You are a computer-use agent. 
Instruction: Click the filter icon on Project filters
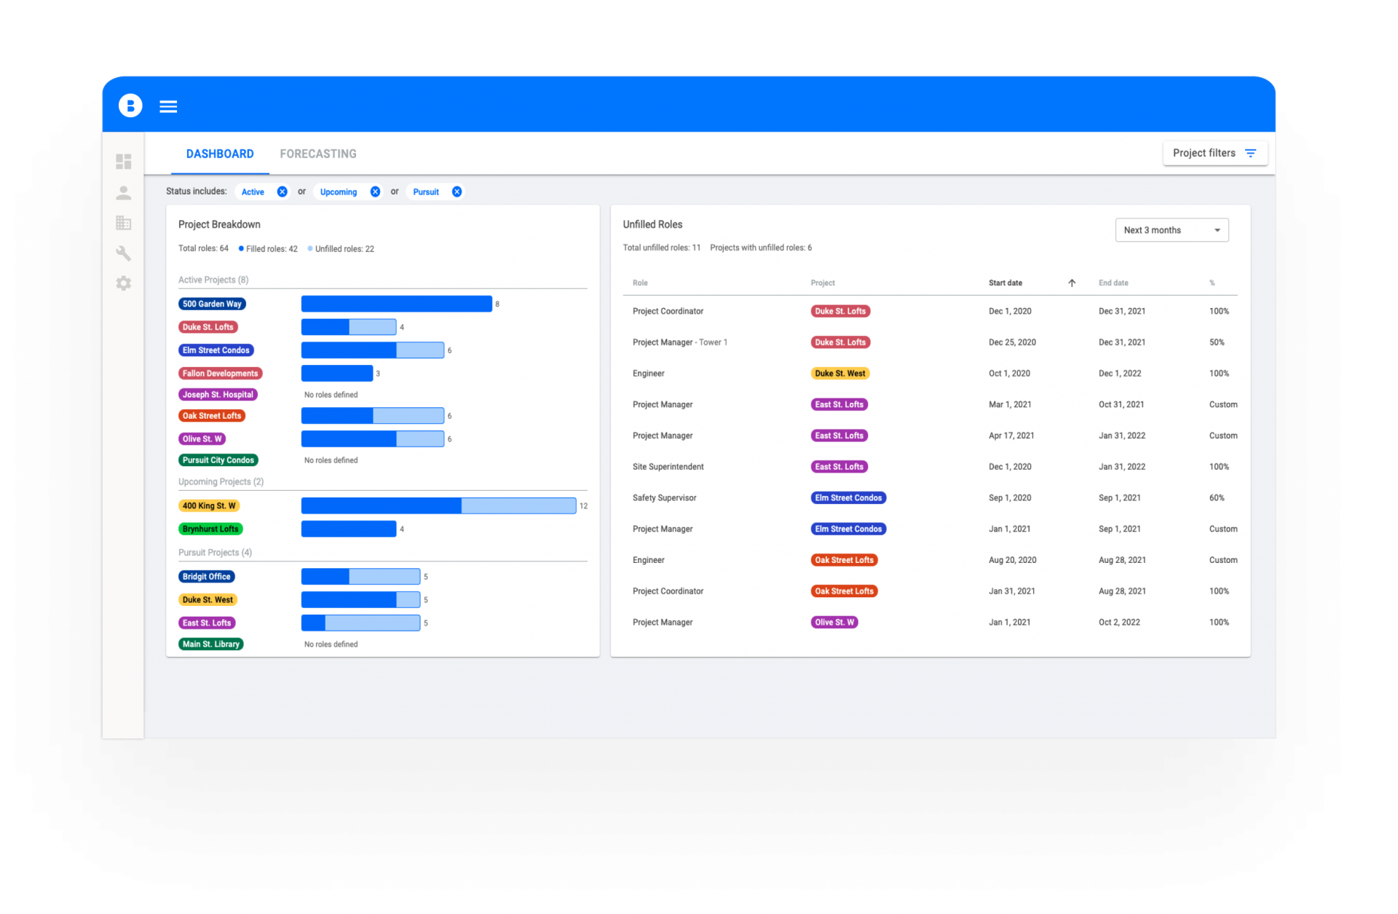click(1252, 153)
